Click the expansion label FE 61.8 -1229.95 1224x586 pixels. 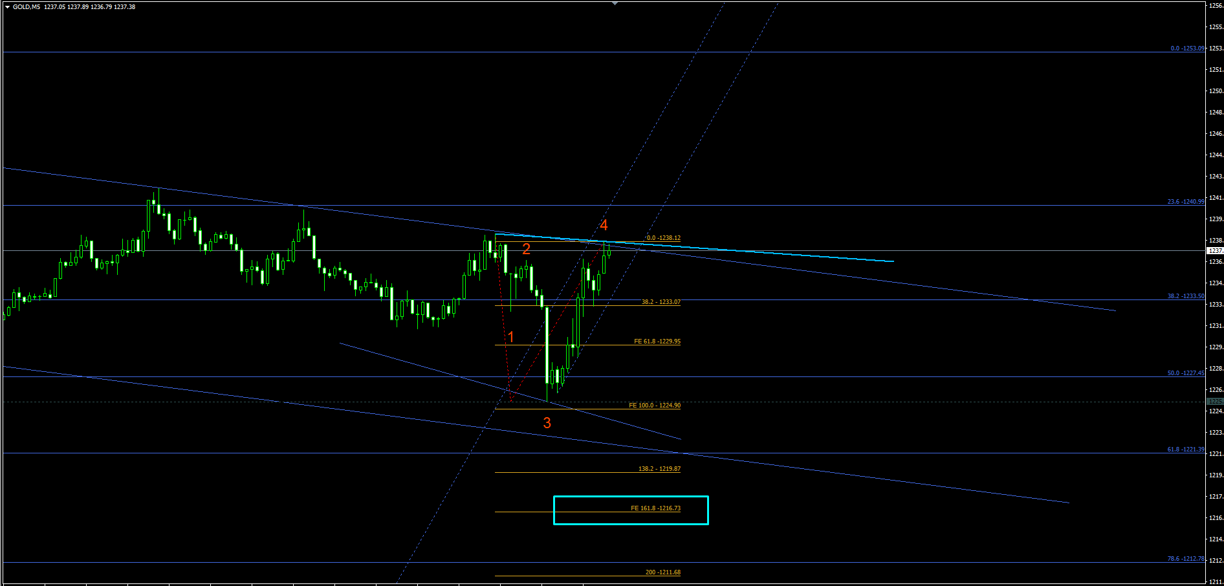click(x=657, y=342)
